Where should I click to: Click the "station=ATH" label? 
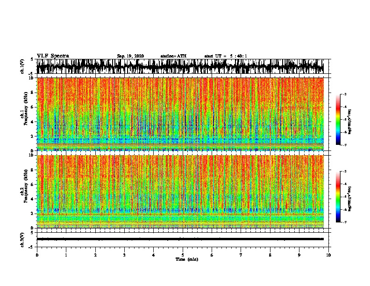(x=173, y=56)
